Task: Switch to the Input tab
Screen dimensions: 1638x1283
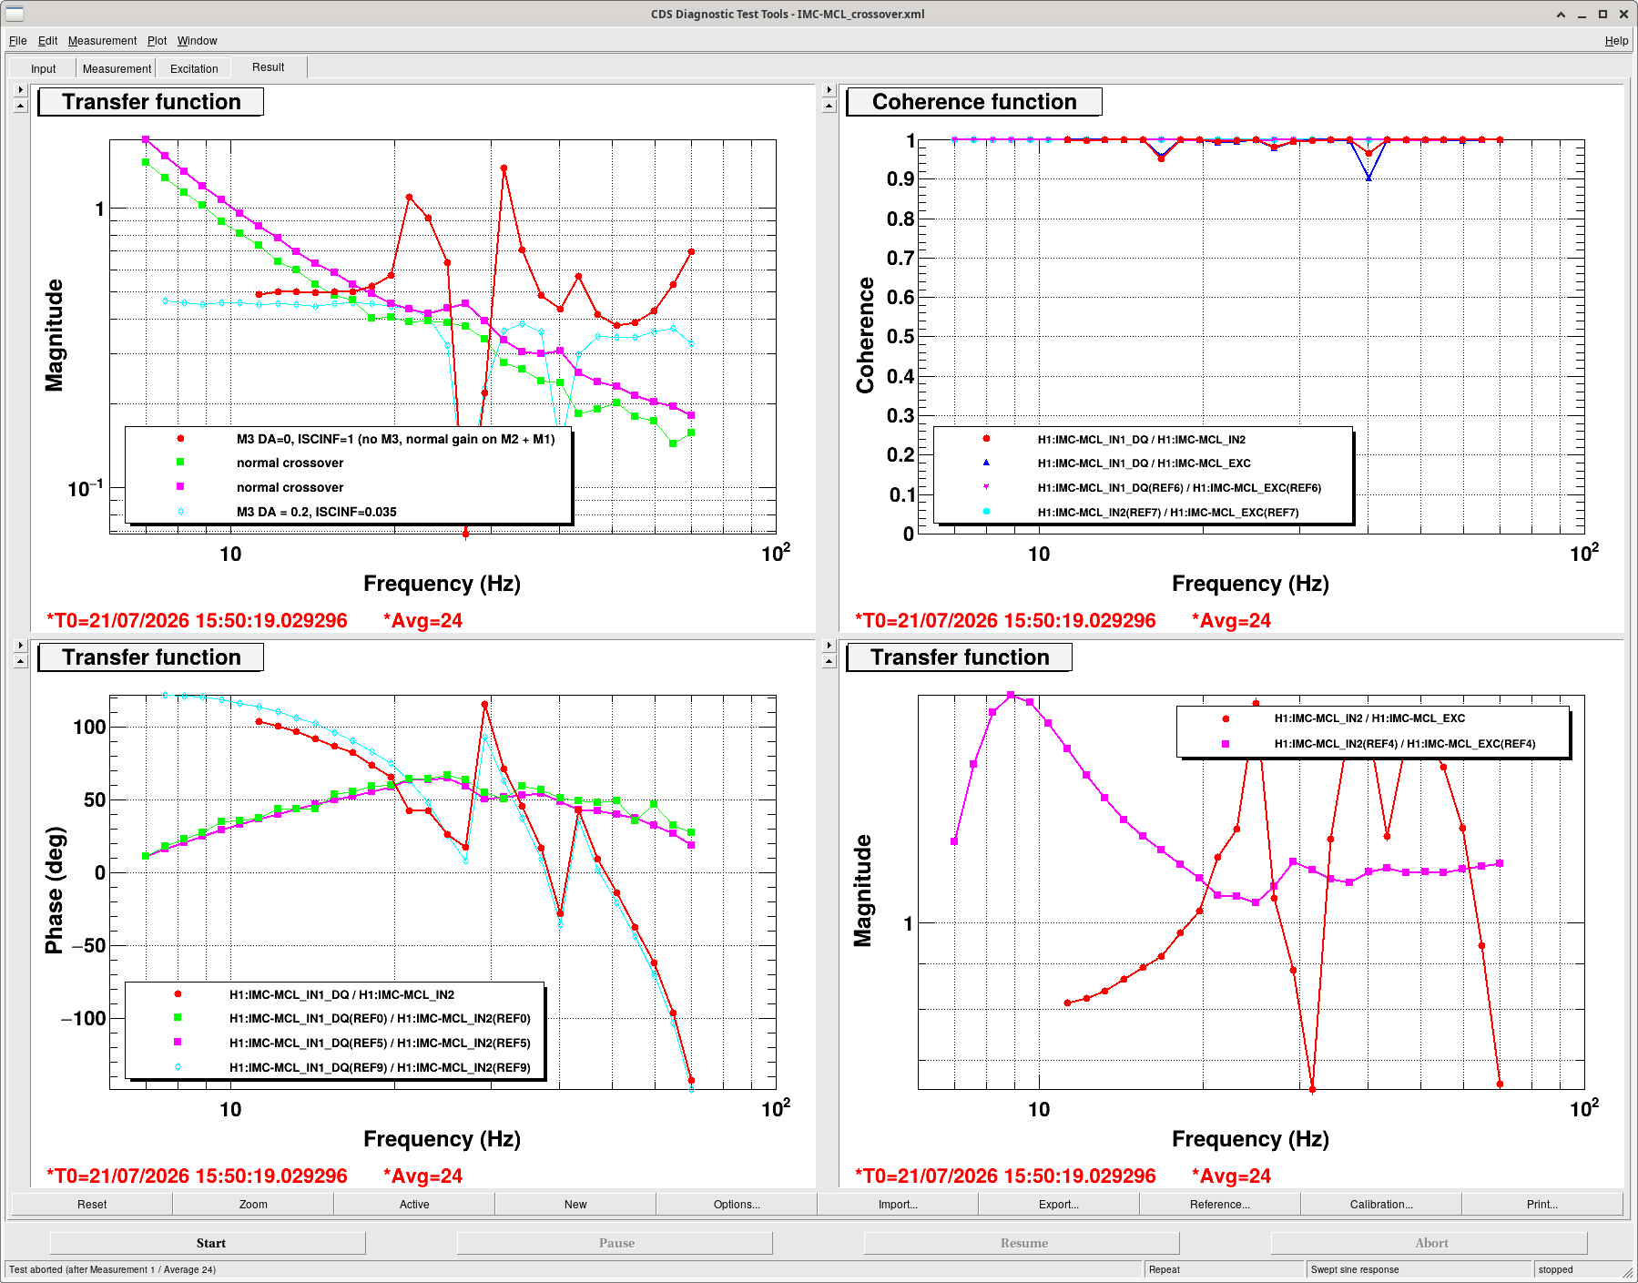Action: 43,69
